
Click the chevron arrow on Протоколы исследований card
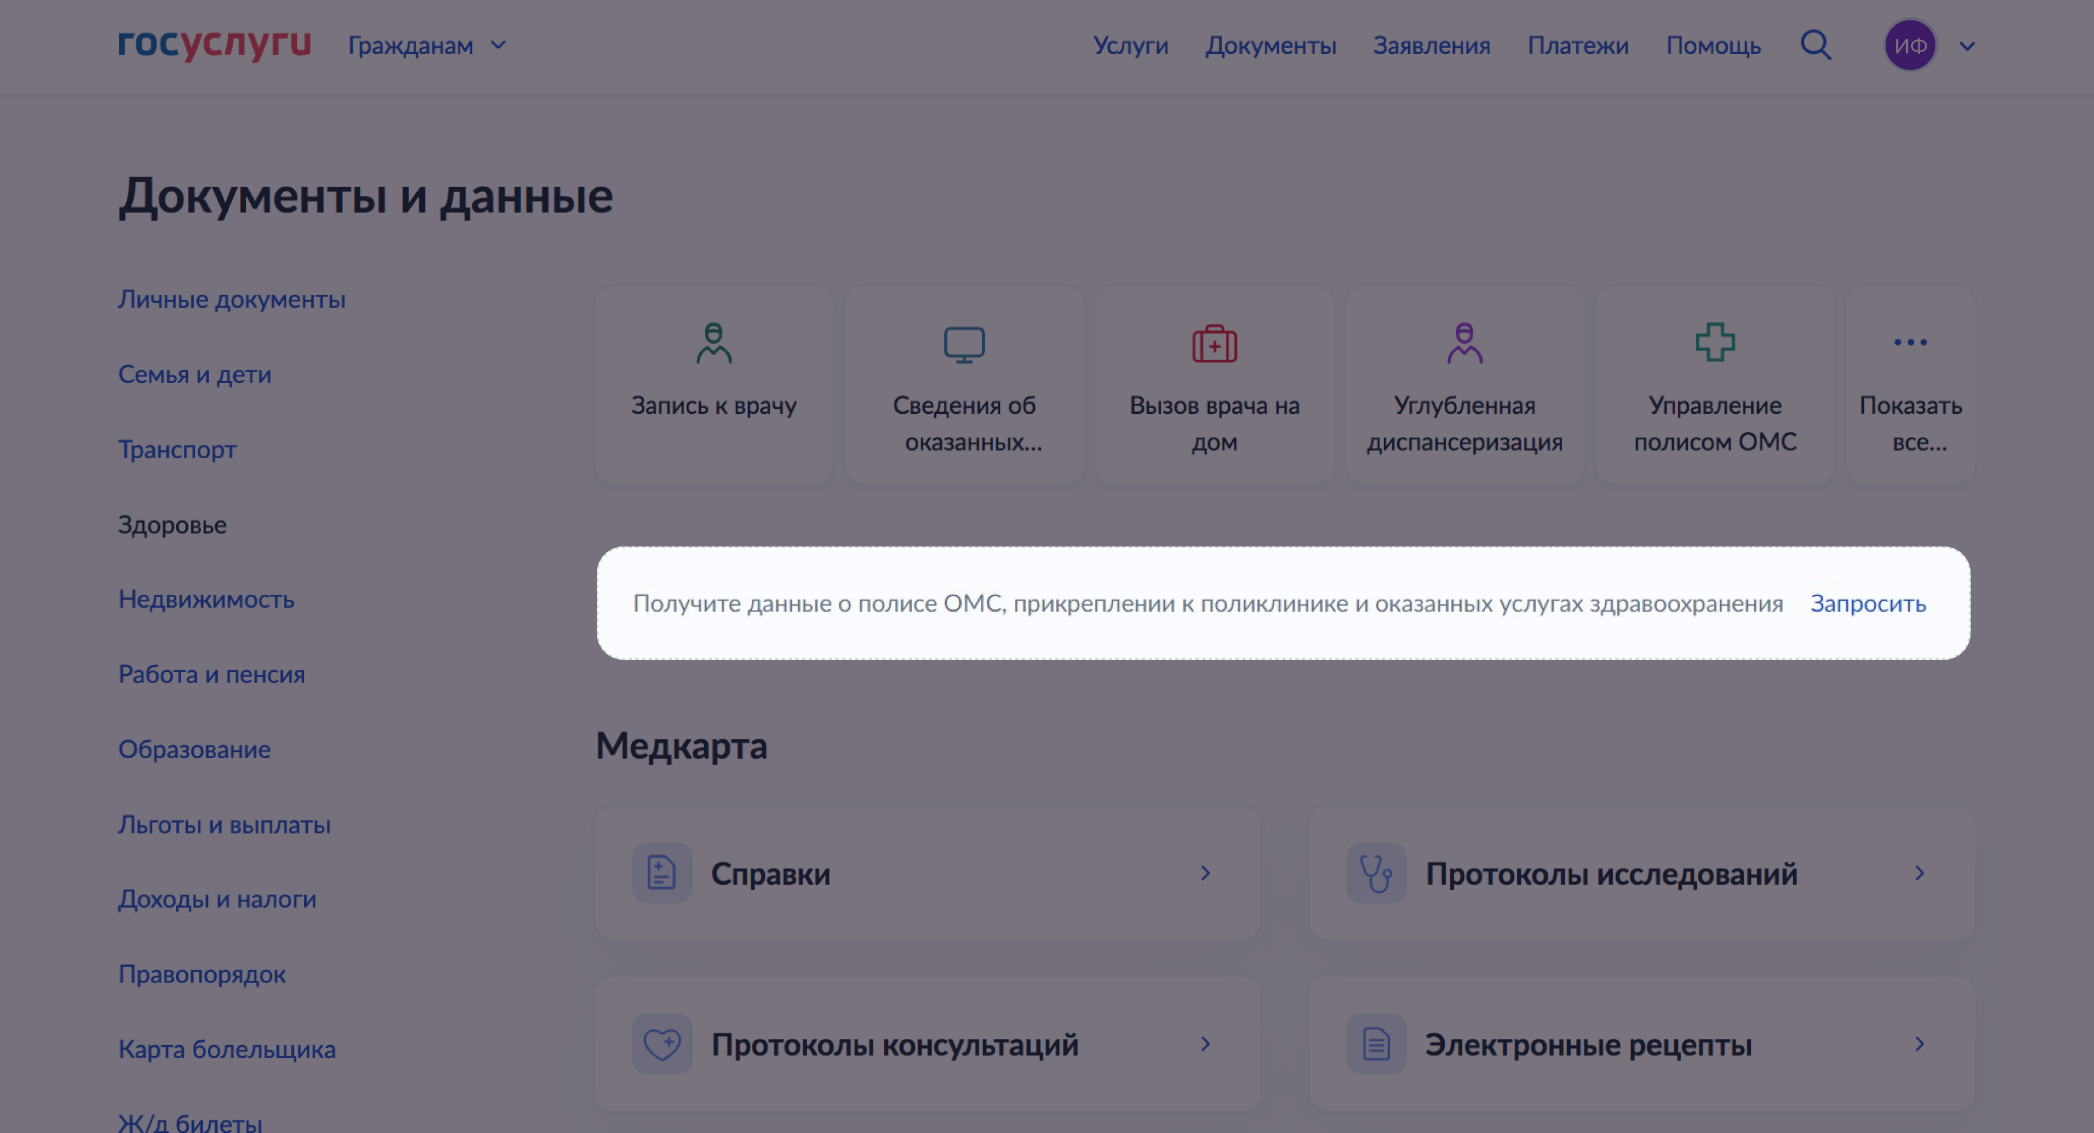tap(1920, 873)
